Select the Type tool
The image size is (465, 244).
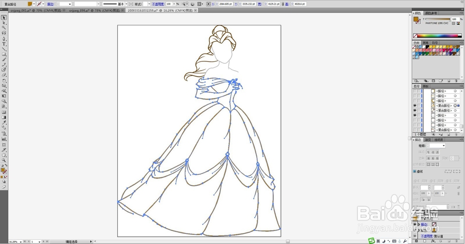(x=4, y=44)
